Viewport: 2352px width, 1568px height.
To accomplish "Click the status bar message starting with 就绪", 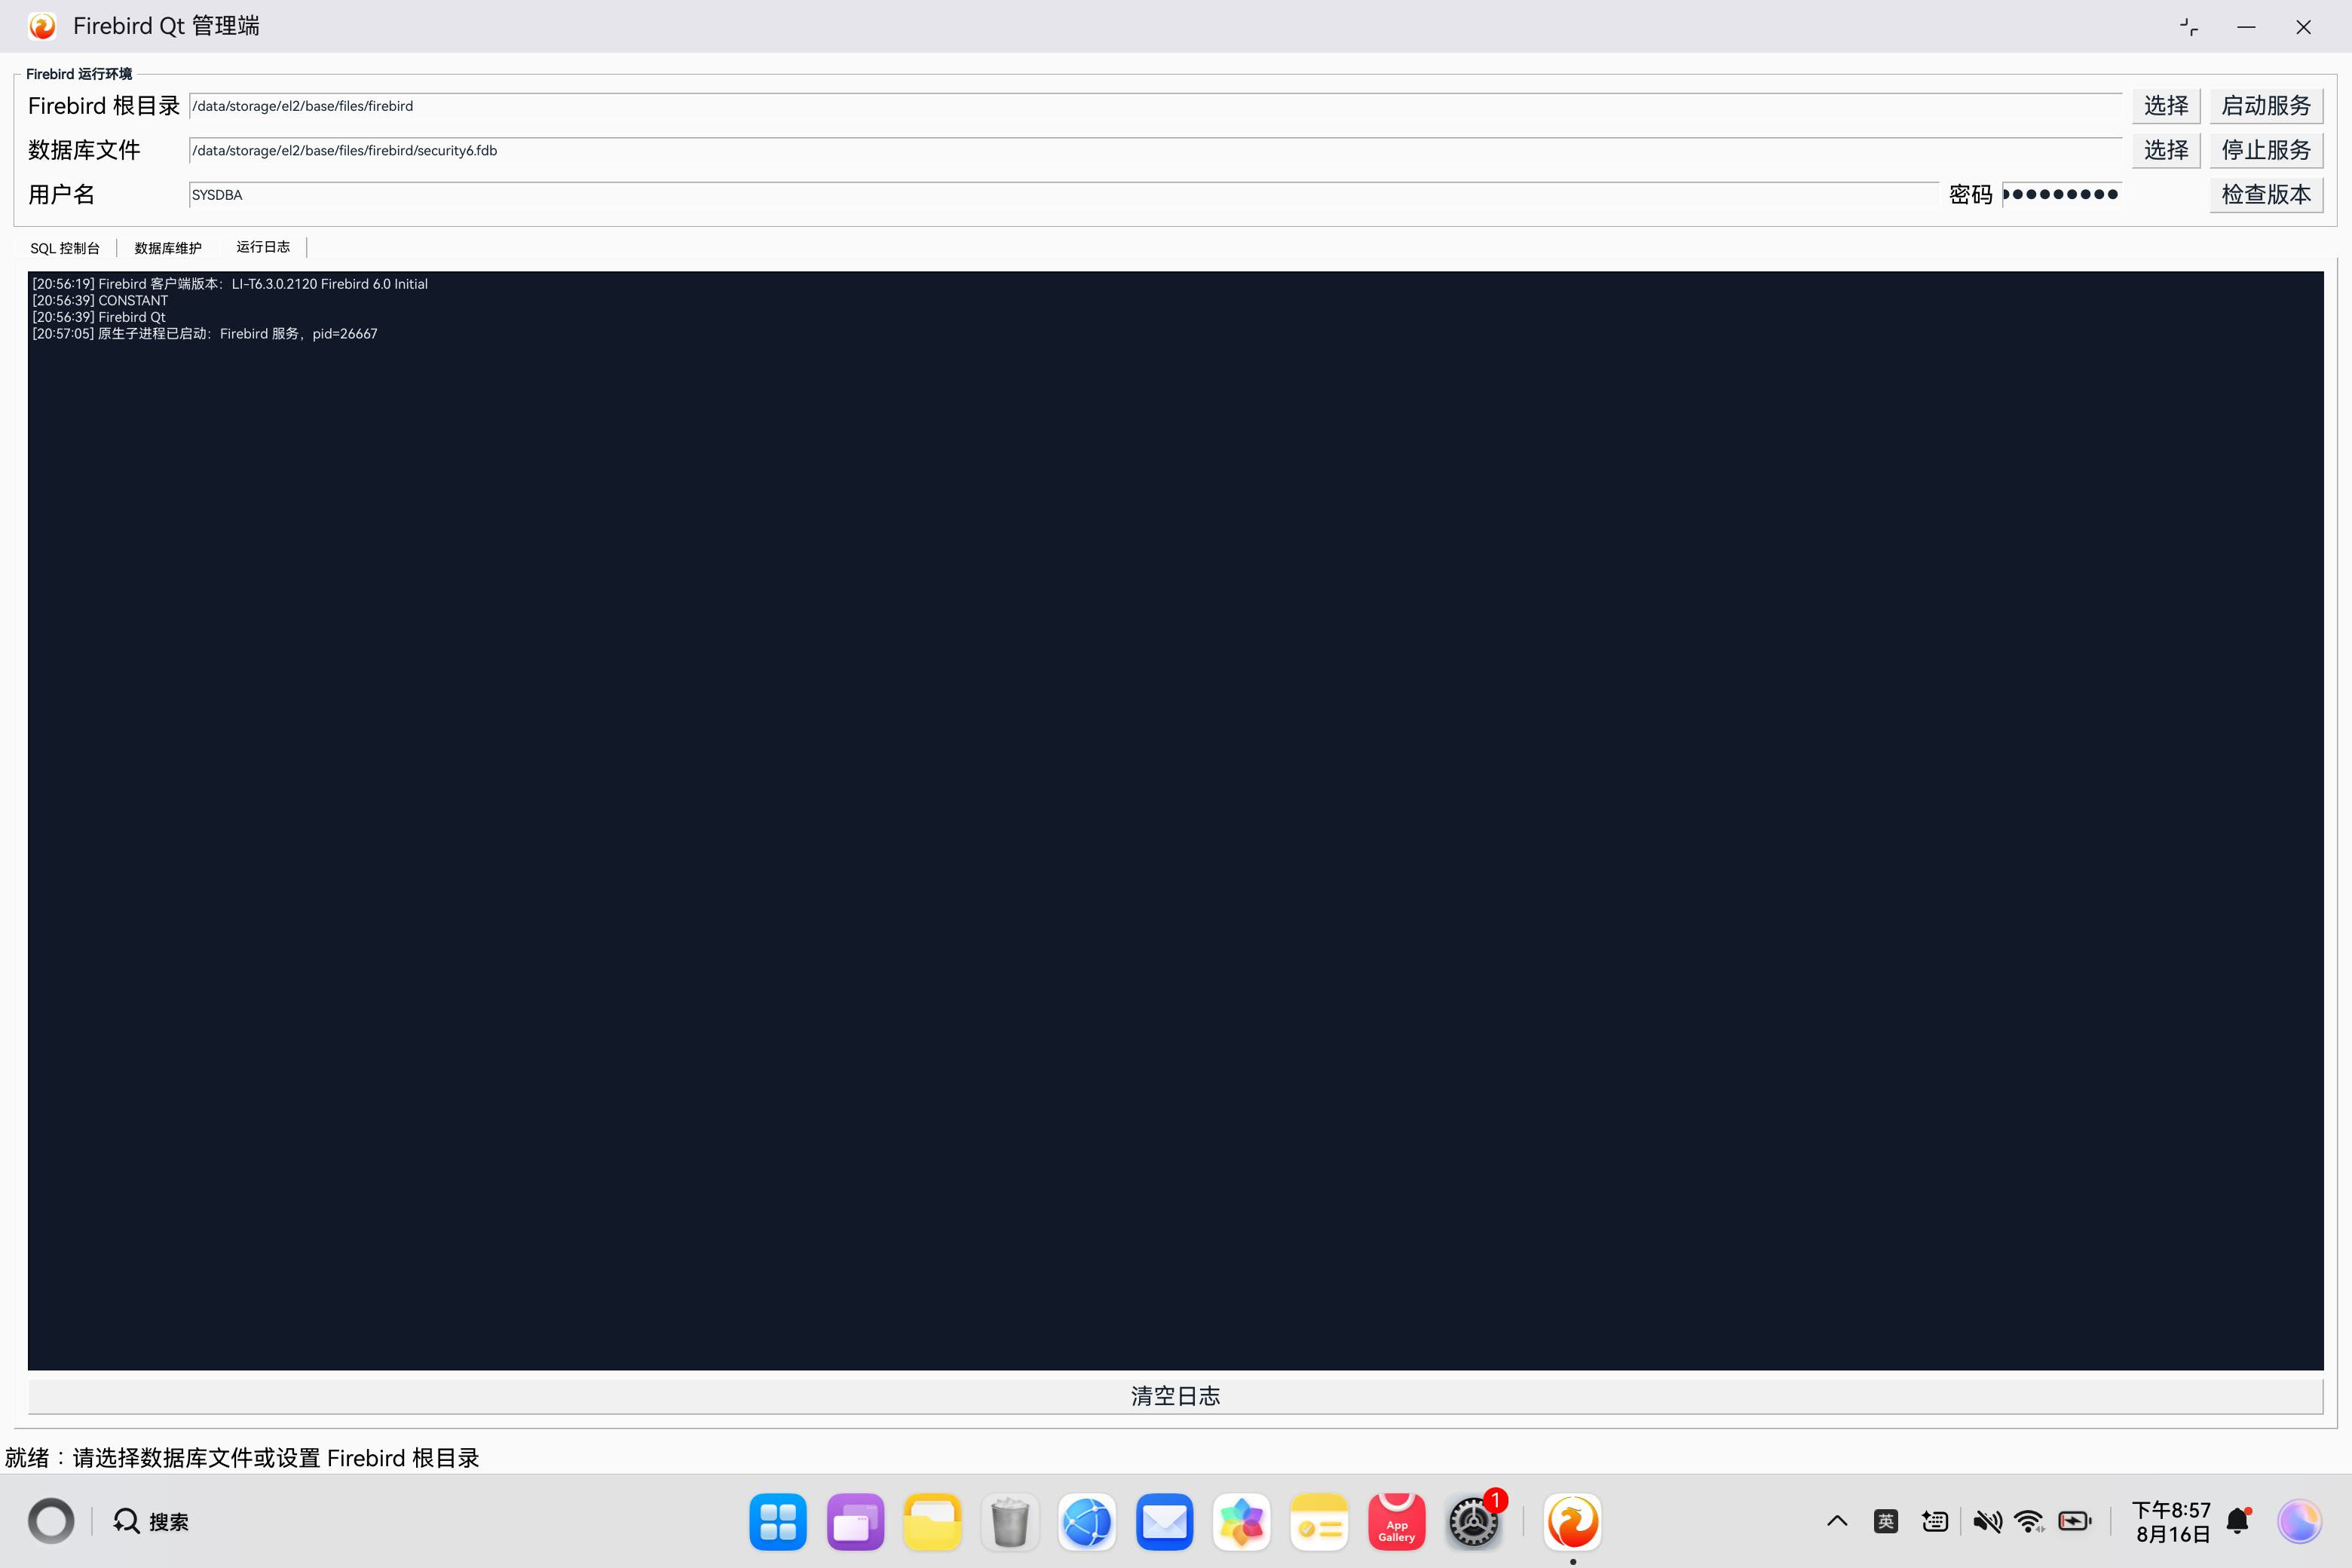I will tap(242, 1458).
